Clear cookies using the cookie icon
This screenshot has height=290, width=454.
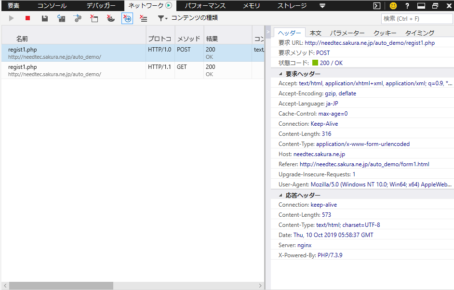point(110,18)
